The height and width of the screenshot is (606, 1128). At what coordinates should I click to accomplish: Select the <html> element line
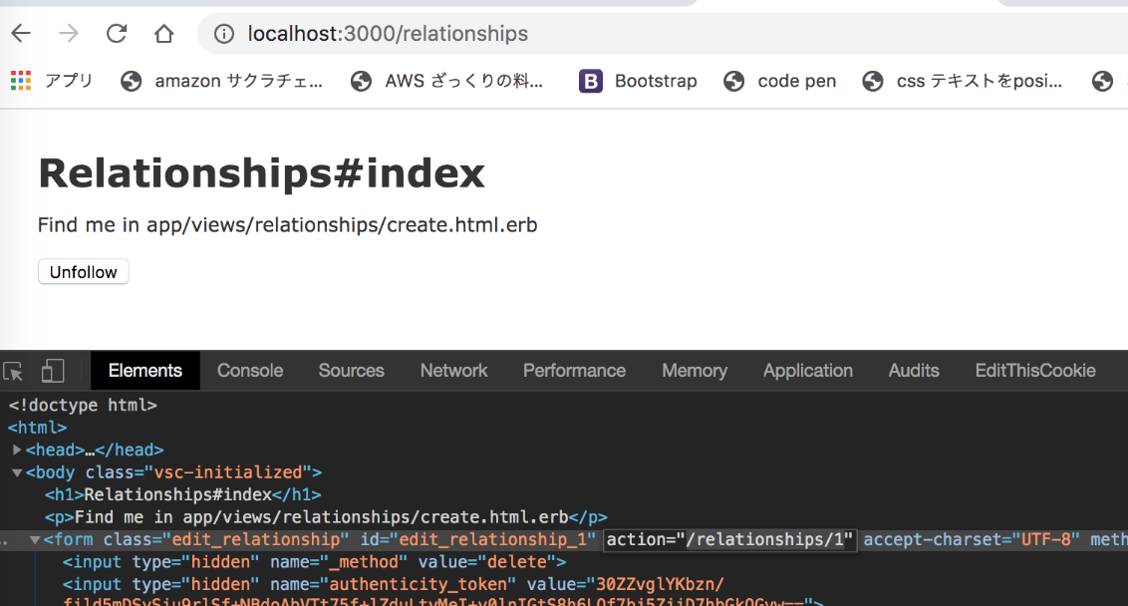pos(38,428)
